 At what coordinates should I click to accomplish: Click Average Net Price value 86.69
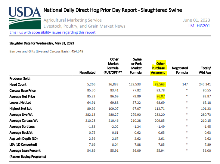[114, 96]
